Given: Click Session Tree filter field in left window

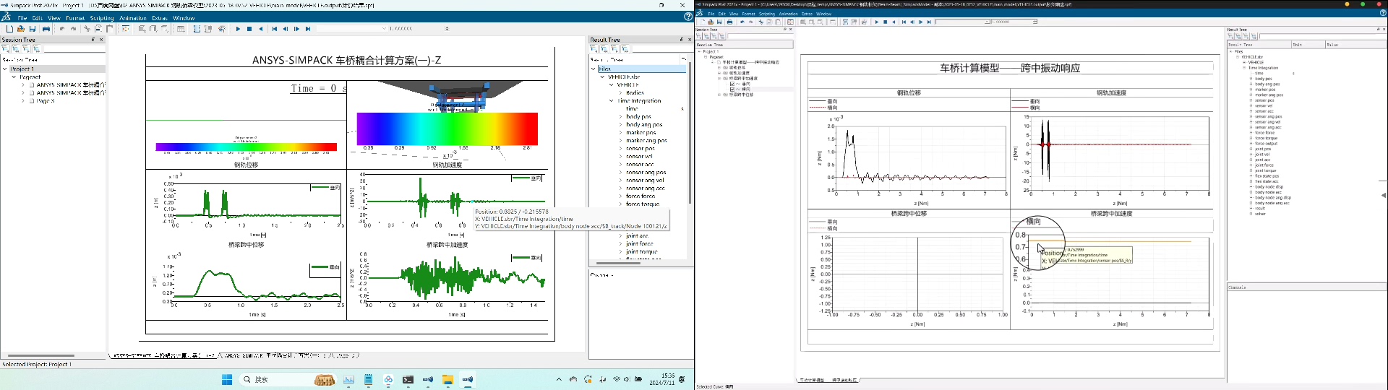Looking at the screenshot, I should (x=73, y=49).
